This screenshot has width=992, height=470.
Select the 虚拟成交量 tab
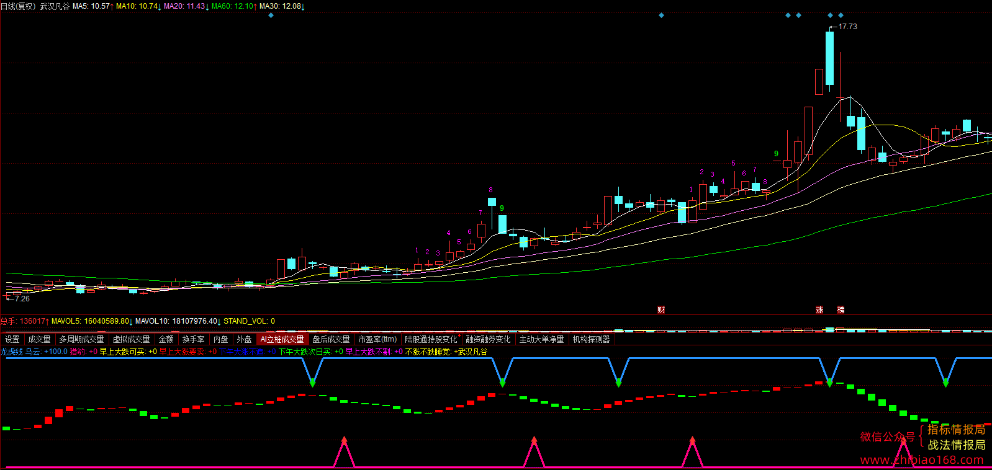click(131, 339)
